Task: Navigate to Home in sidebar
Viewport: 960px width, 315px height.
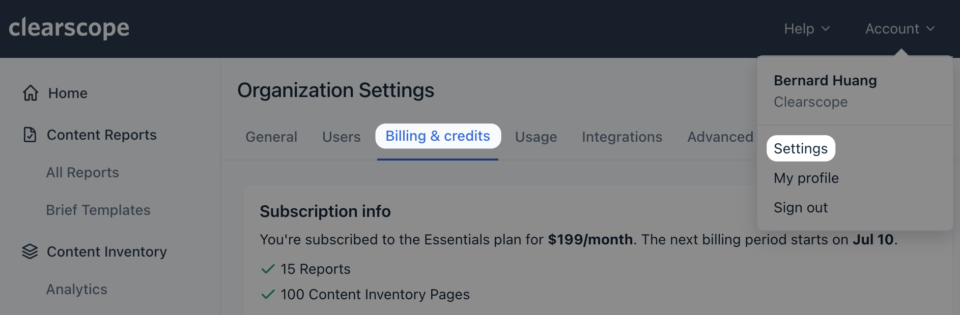Action: [68, 93]
